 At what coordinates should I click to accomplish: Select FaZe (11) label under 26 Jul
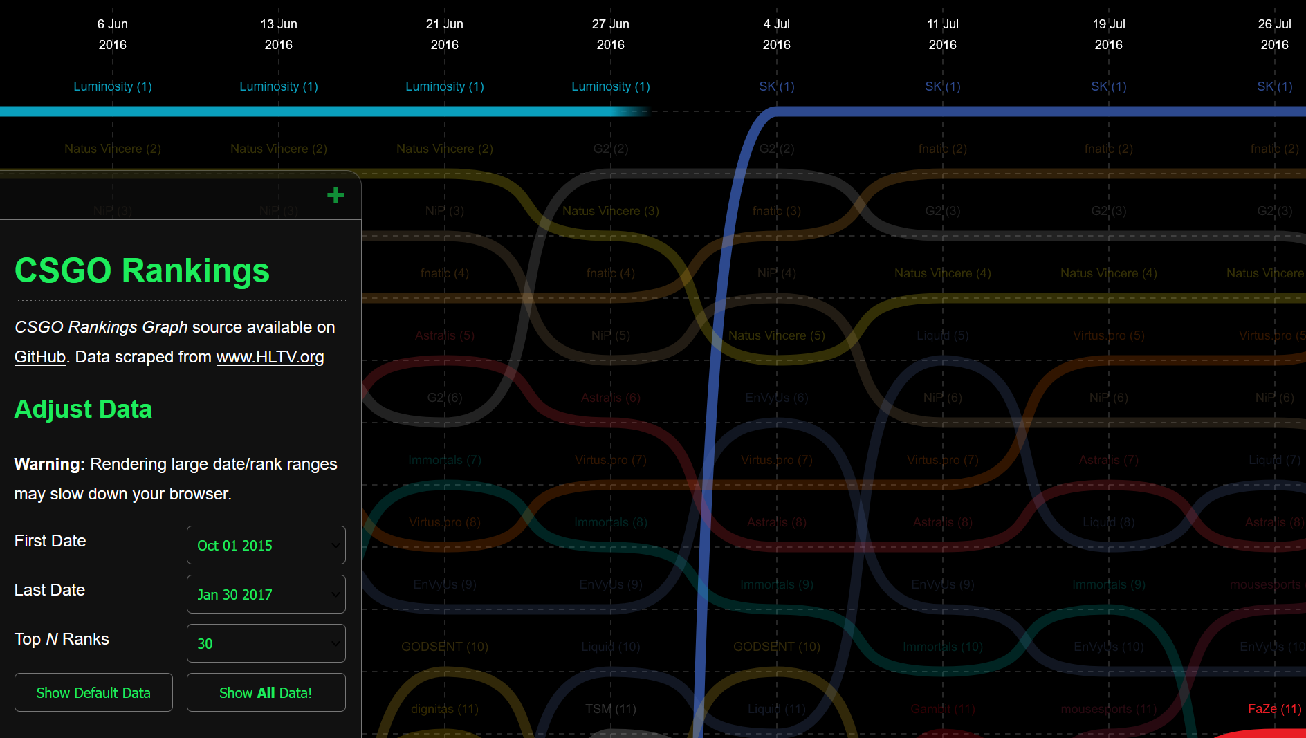[1275, 709]
